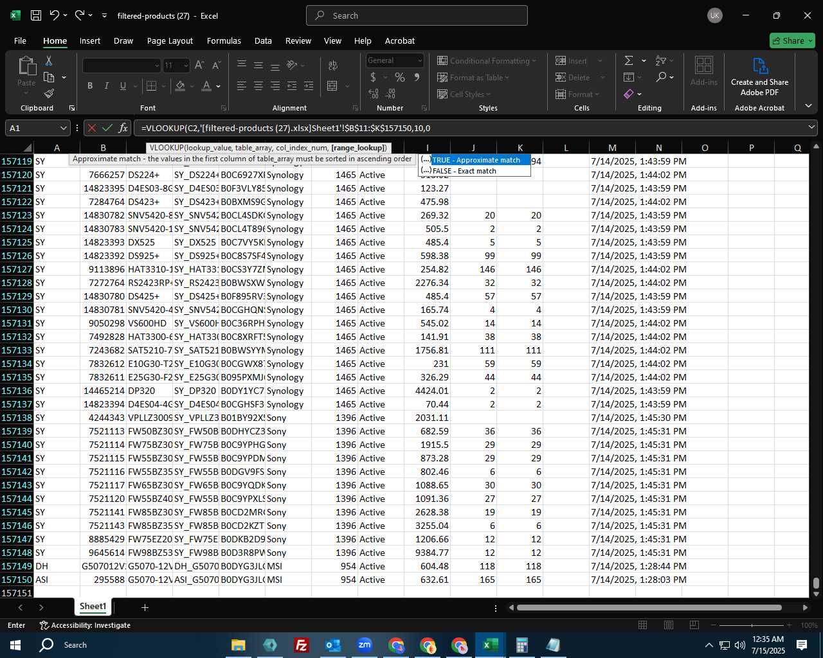Image resolution: width=823 pixels, height=658 pixels.
Task: Cancel formula entry with X icon
Action: [x=92, y=128]
